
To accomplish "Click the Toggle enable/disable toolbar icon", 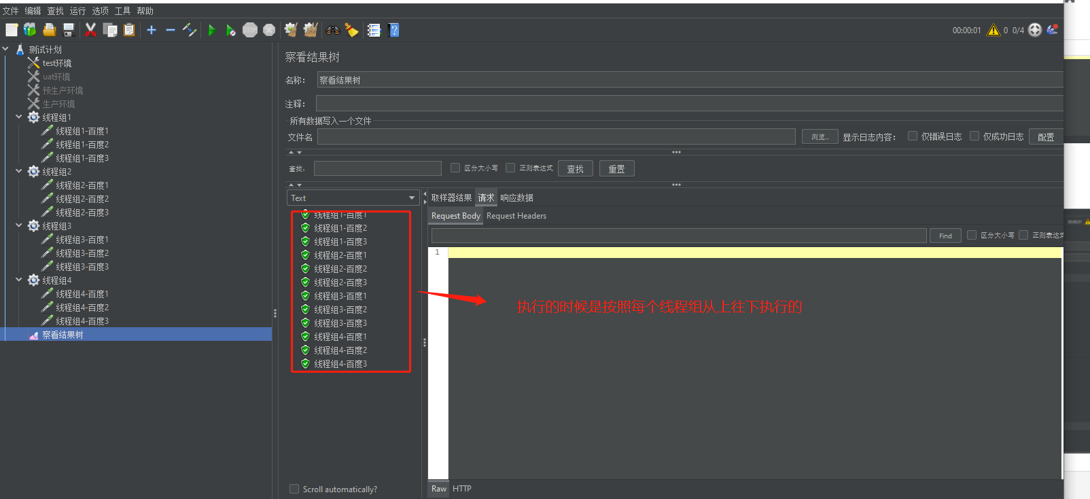I will coord(190,30).
